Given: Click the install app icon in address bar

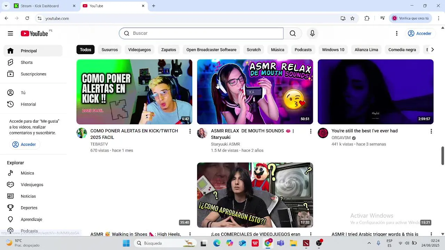Looking at the screenshot, I should click(343, 18).
